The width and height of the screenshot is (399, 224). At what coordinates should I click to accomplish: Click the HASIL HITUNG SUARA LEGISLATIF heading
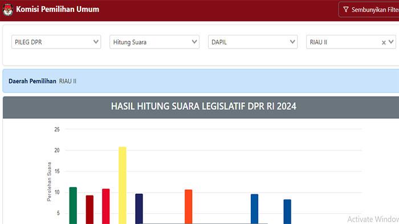[203, 107]
